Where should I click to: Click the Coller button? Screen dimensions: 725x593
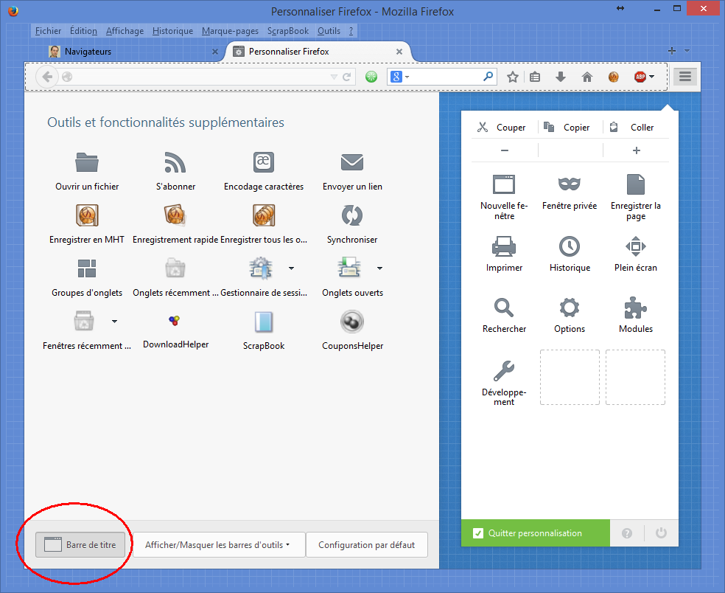coord(637,128)
